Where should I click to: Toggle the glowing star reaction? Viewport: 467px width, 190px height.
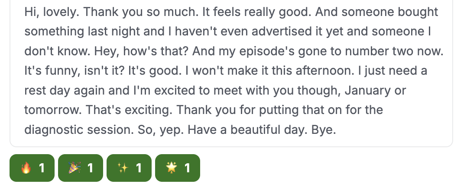click(178, 168)
